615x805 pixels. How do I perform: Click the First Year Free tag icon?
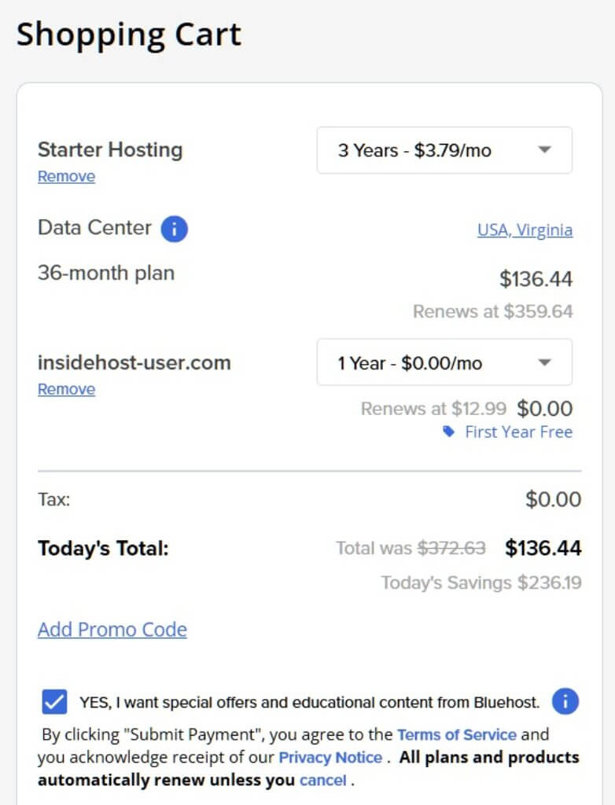coord(448,432)
